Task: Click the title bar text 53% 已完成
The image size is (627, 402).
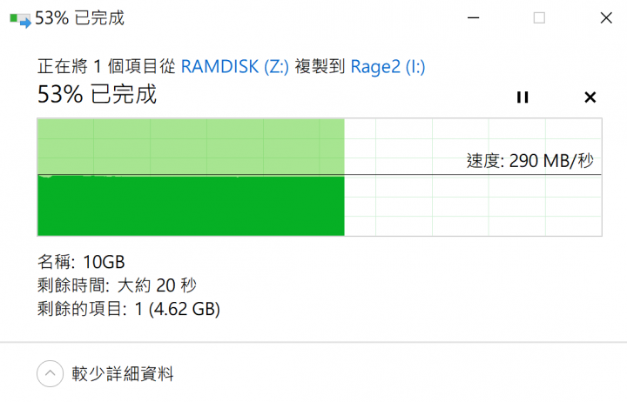Action: 79,18
